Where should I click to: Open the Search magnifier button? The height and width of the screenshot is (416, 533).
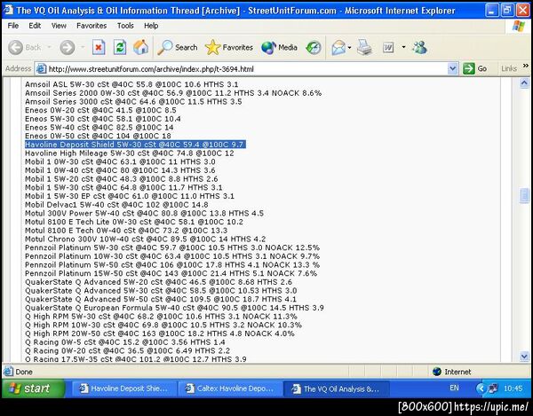pyautogui.click(x=177, y=47)
